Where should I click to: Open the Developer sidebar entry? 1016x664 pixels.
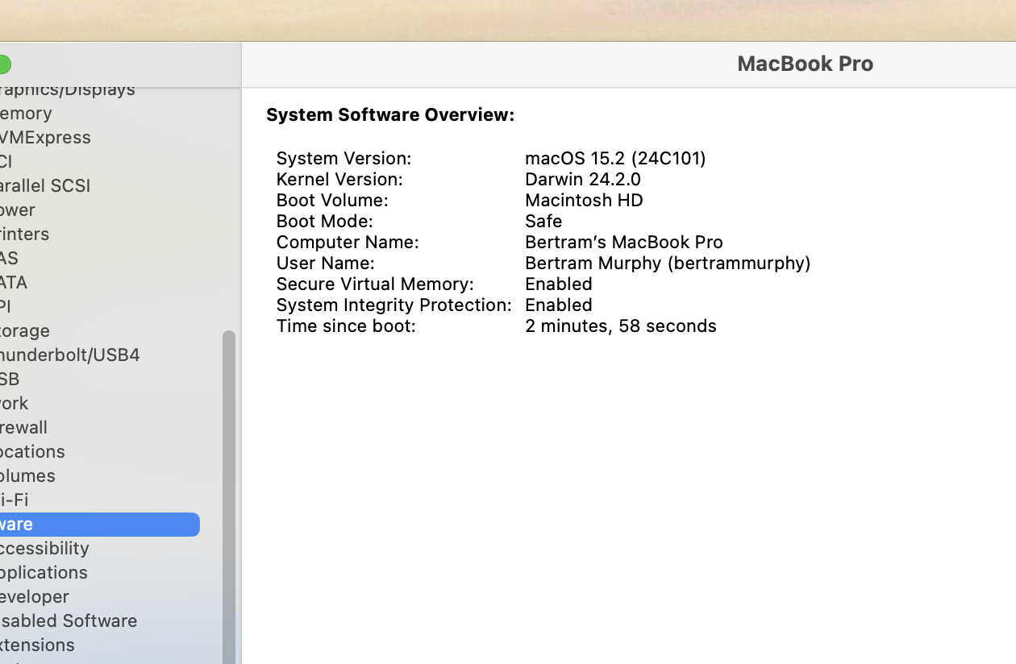pyautogui.click(x=35, y=596)
